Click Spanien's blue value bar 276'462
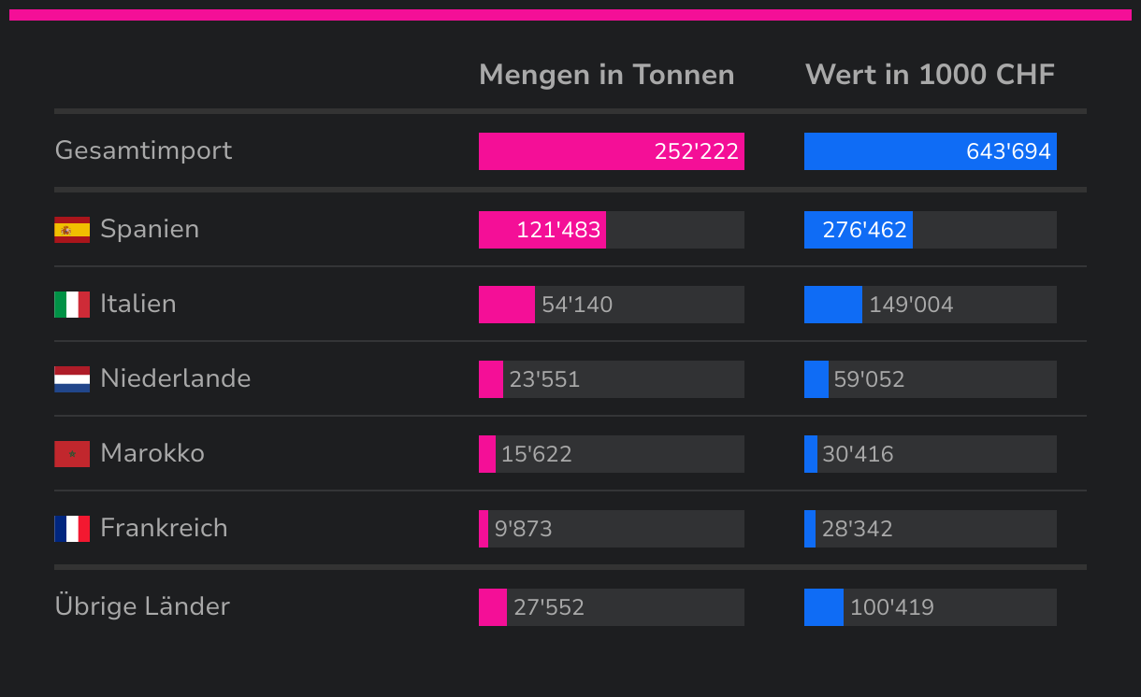 click(x=859, y=230)
